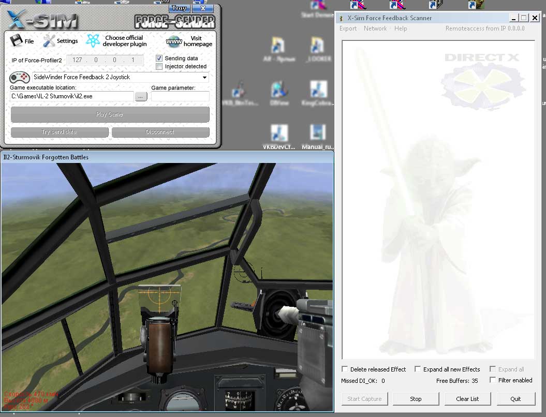Enable Delete released Effect checkbox
Viewport: 546px width, 417px height.
pyautogui.click(x=345, y=369)
